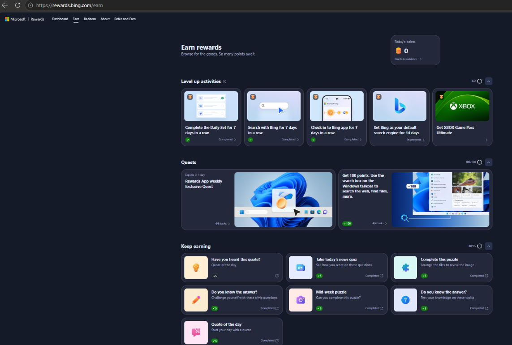Collapse the Keep earning section

489,246
